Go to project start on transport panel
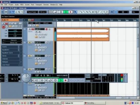This screenshot has width=140, height=105. [x=33, y=80]
